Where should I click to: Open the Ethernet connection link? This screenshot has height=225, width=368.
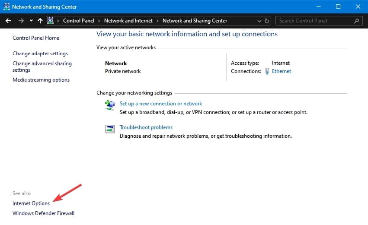click(x=282, y=71)
